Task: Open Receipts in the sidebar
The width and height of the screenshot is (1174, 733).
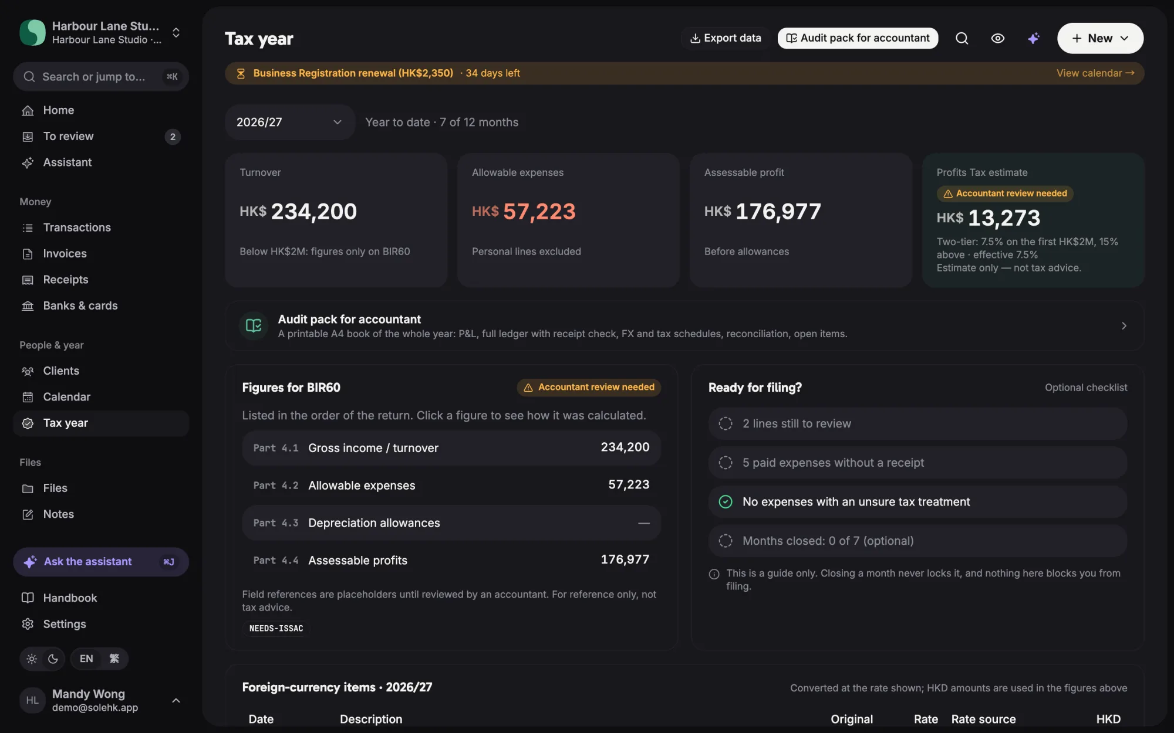Action: (x=101, y=280)
